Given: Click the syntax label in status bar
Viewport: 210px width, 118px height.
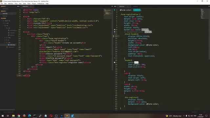Looking at the screenshot, I should pyautogui.click(x=205, y=112).
